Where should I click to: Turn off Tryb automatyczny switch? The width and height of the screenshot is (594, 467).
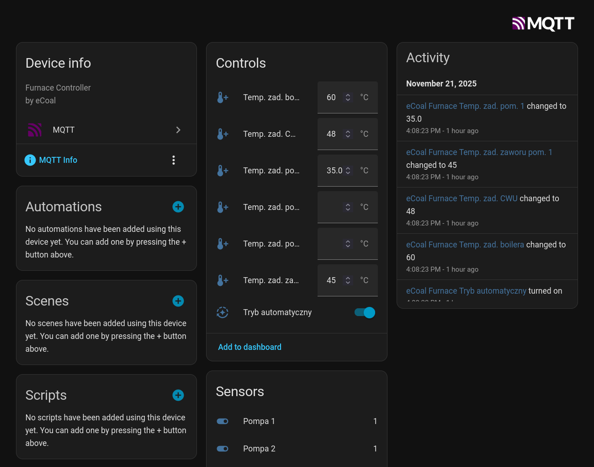(365, 312)
